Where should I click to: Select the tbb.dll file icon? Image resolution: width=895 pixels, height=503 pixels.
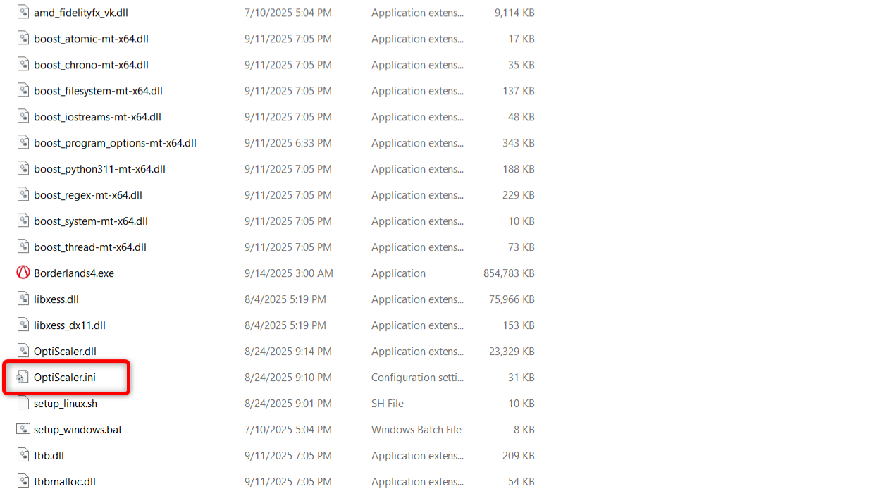23,456
